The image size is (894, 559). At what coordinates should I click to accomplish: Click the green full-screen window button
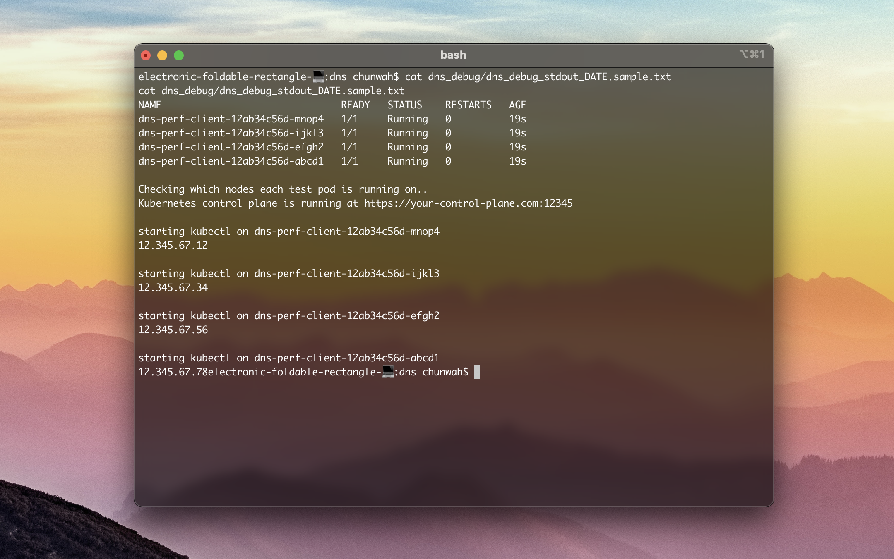[179, 55]
